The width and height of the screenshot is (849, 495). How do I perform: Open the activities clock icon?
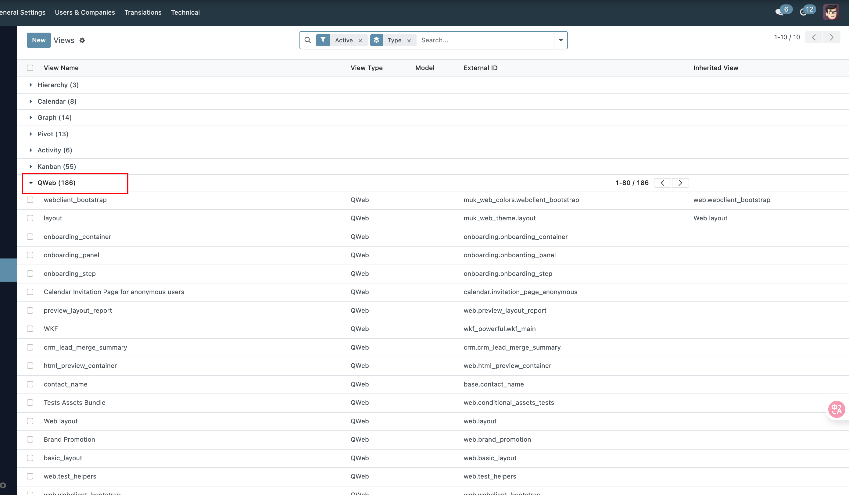pos(803,12)
